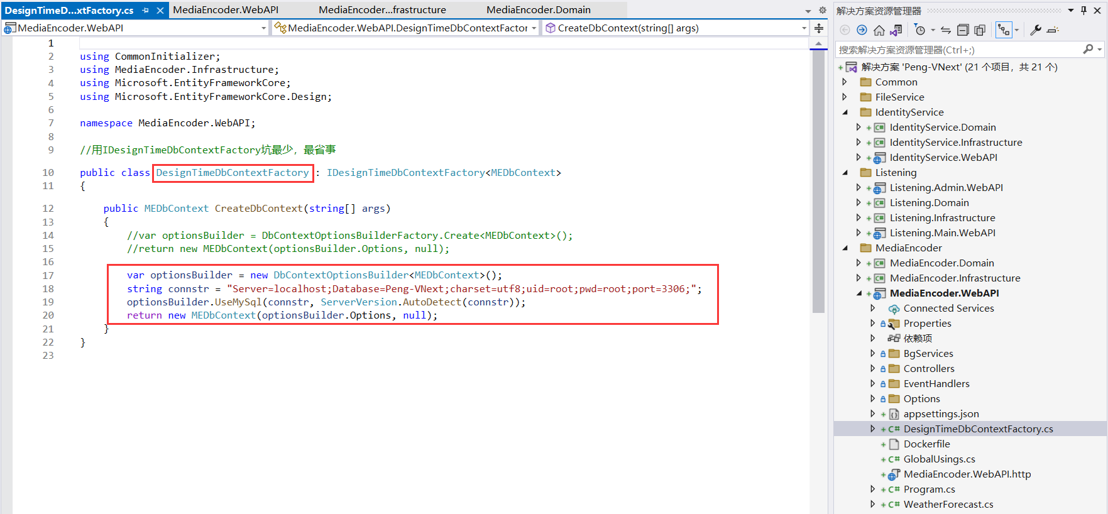Click the Show All Files icon

(x=980, y=30)
